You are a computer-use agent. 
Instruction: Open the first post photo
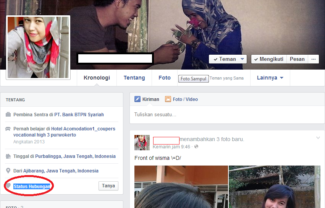pos(181,187)
